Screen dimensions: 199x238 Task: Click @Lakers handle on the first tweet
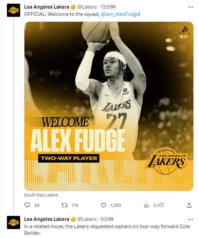pos(87,7)
